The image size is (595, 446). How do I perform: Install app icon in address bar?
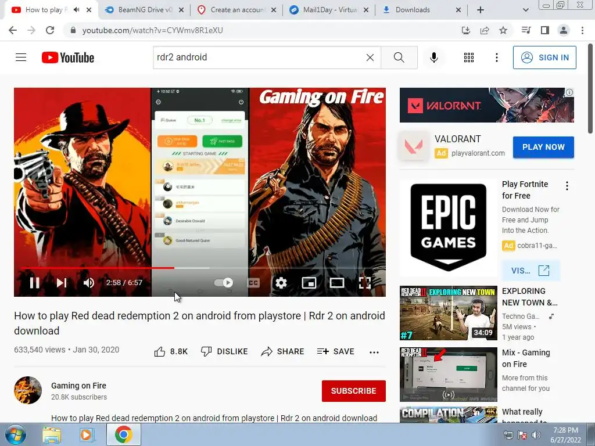point(466,30)
